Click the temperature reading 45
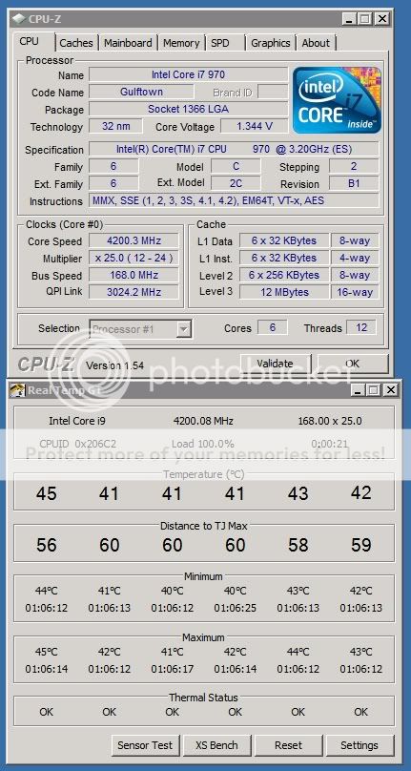 point(46,493)
